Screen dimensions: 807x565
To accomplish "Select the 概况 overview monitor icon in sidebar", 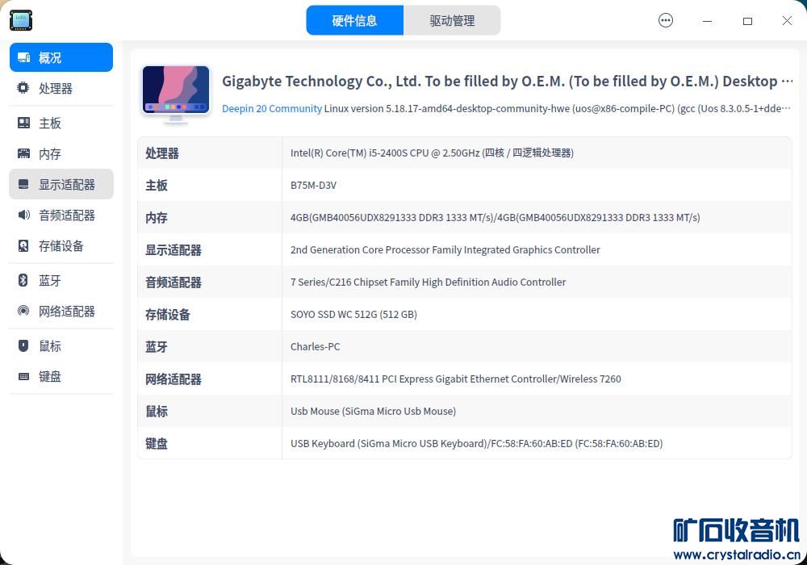I will coord(23,57).
